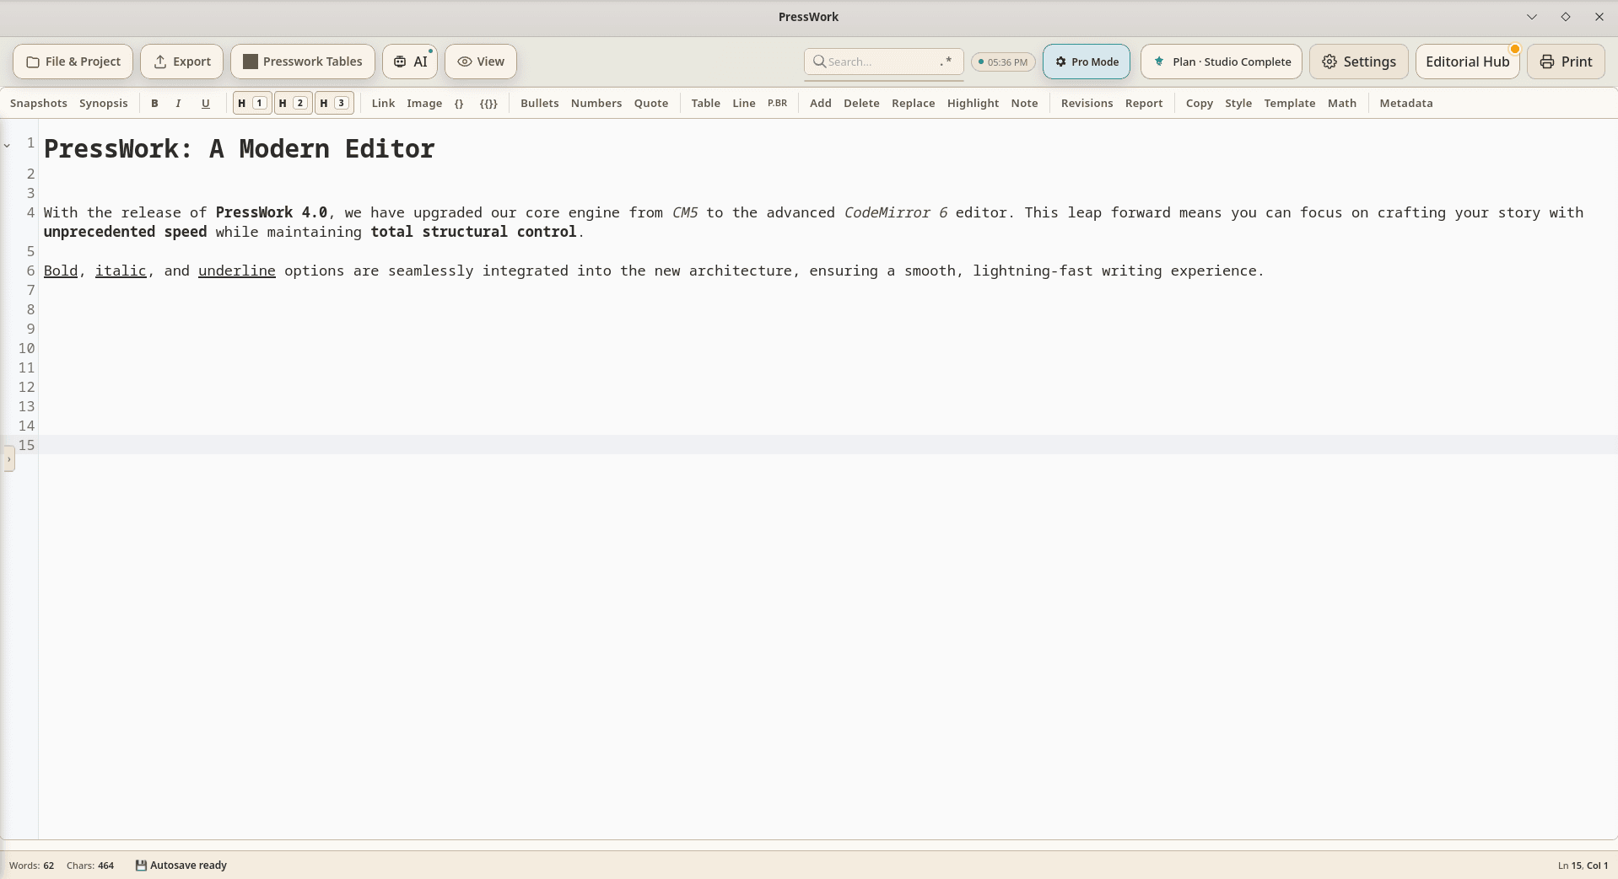
Task: Click the Copy toolbar item
Action: (1200, 103)
